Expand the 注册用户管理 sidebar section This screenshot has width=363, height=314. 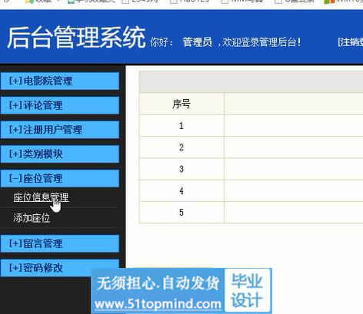60,130
